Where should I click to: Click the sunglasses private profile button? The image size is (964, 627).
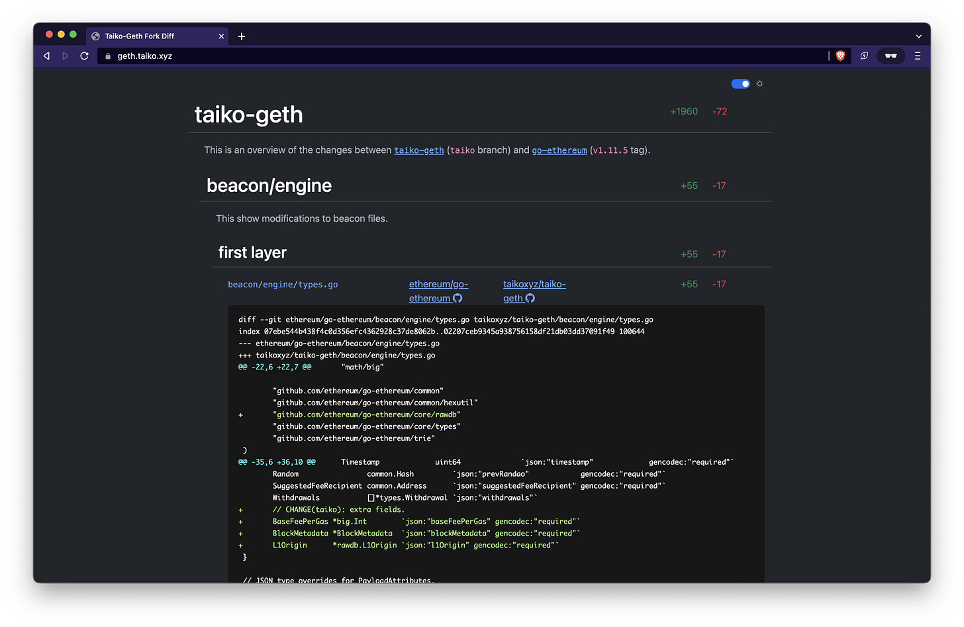click(891, 56)
